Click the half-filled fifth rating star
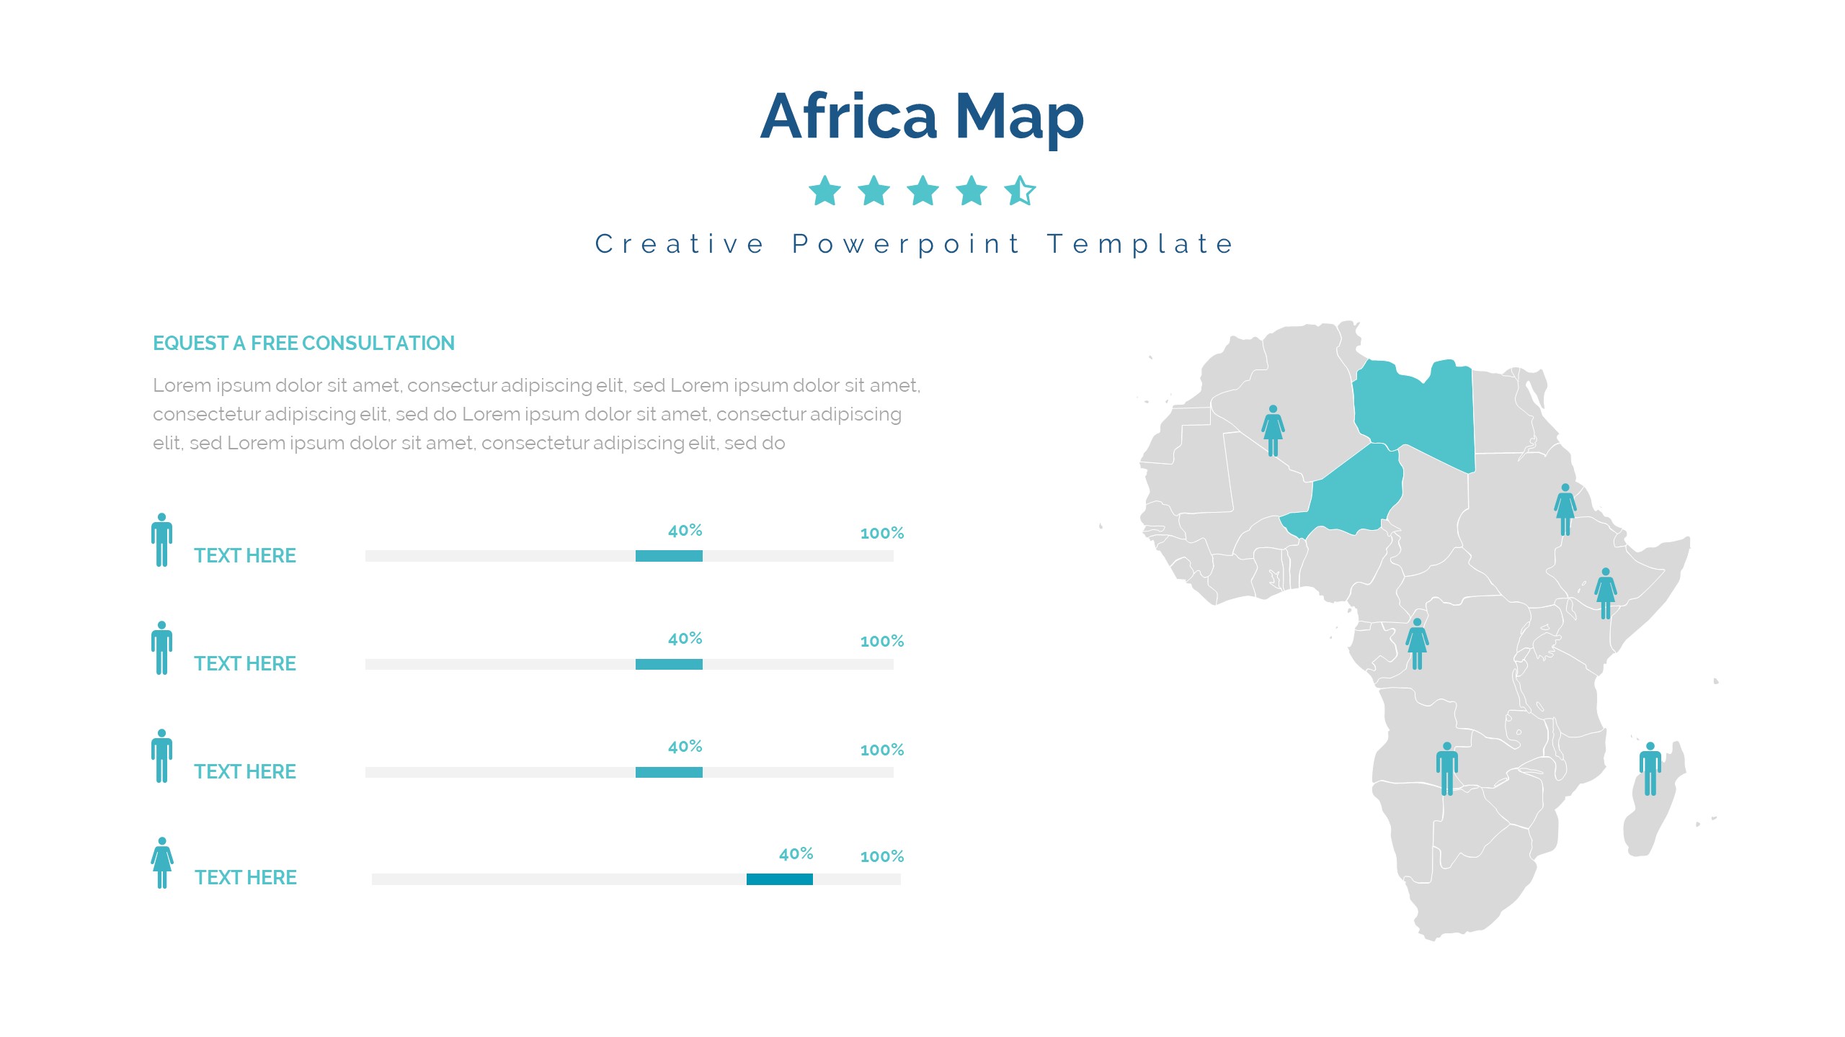Viewport: 1845px width, 1037px height. (1020, 191)
